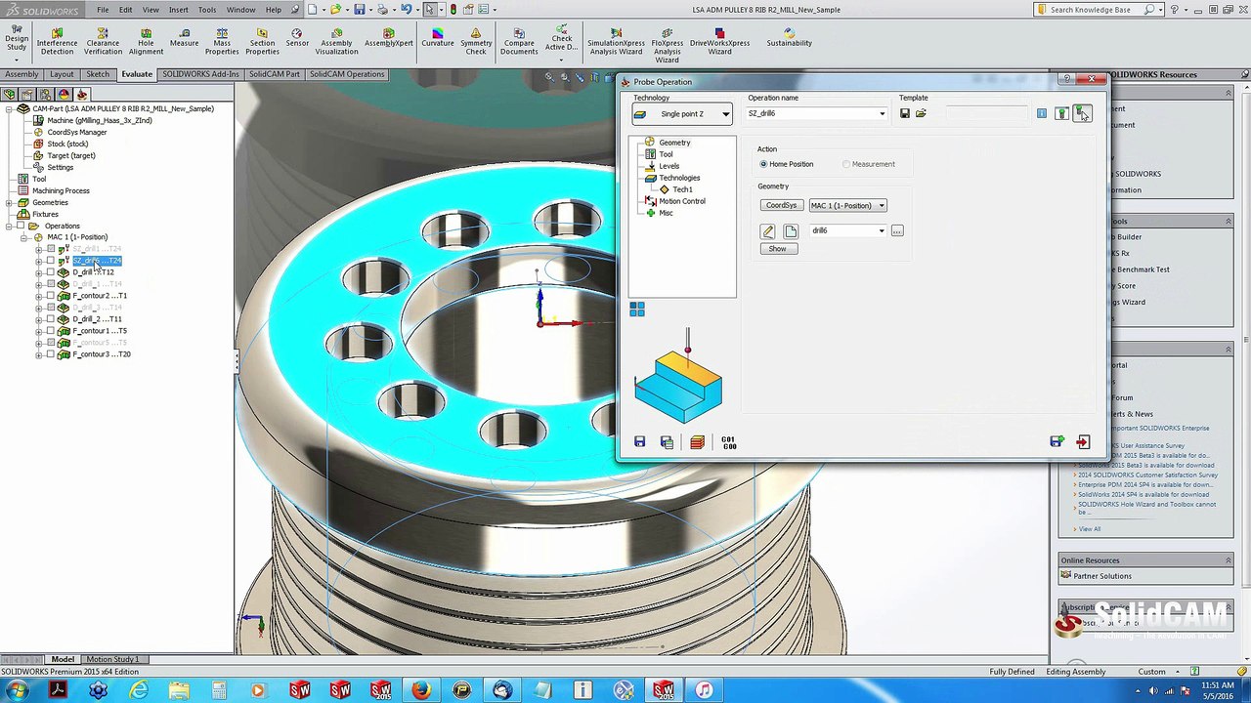
Task: Toggle the checkbox for SZ_drill6 ...T24
Action: (51, 261)
